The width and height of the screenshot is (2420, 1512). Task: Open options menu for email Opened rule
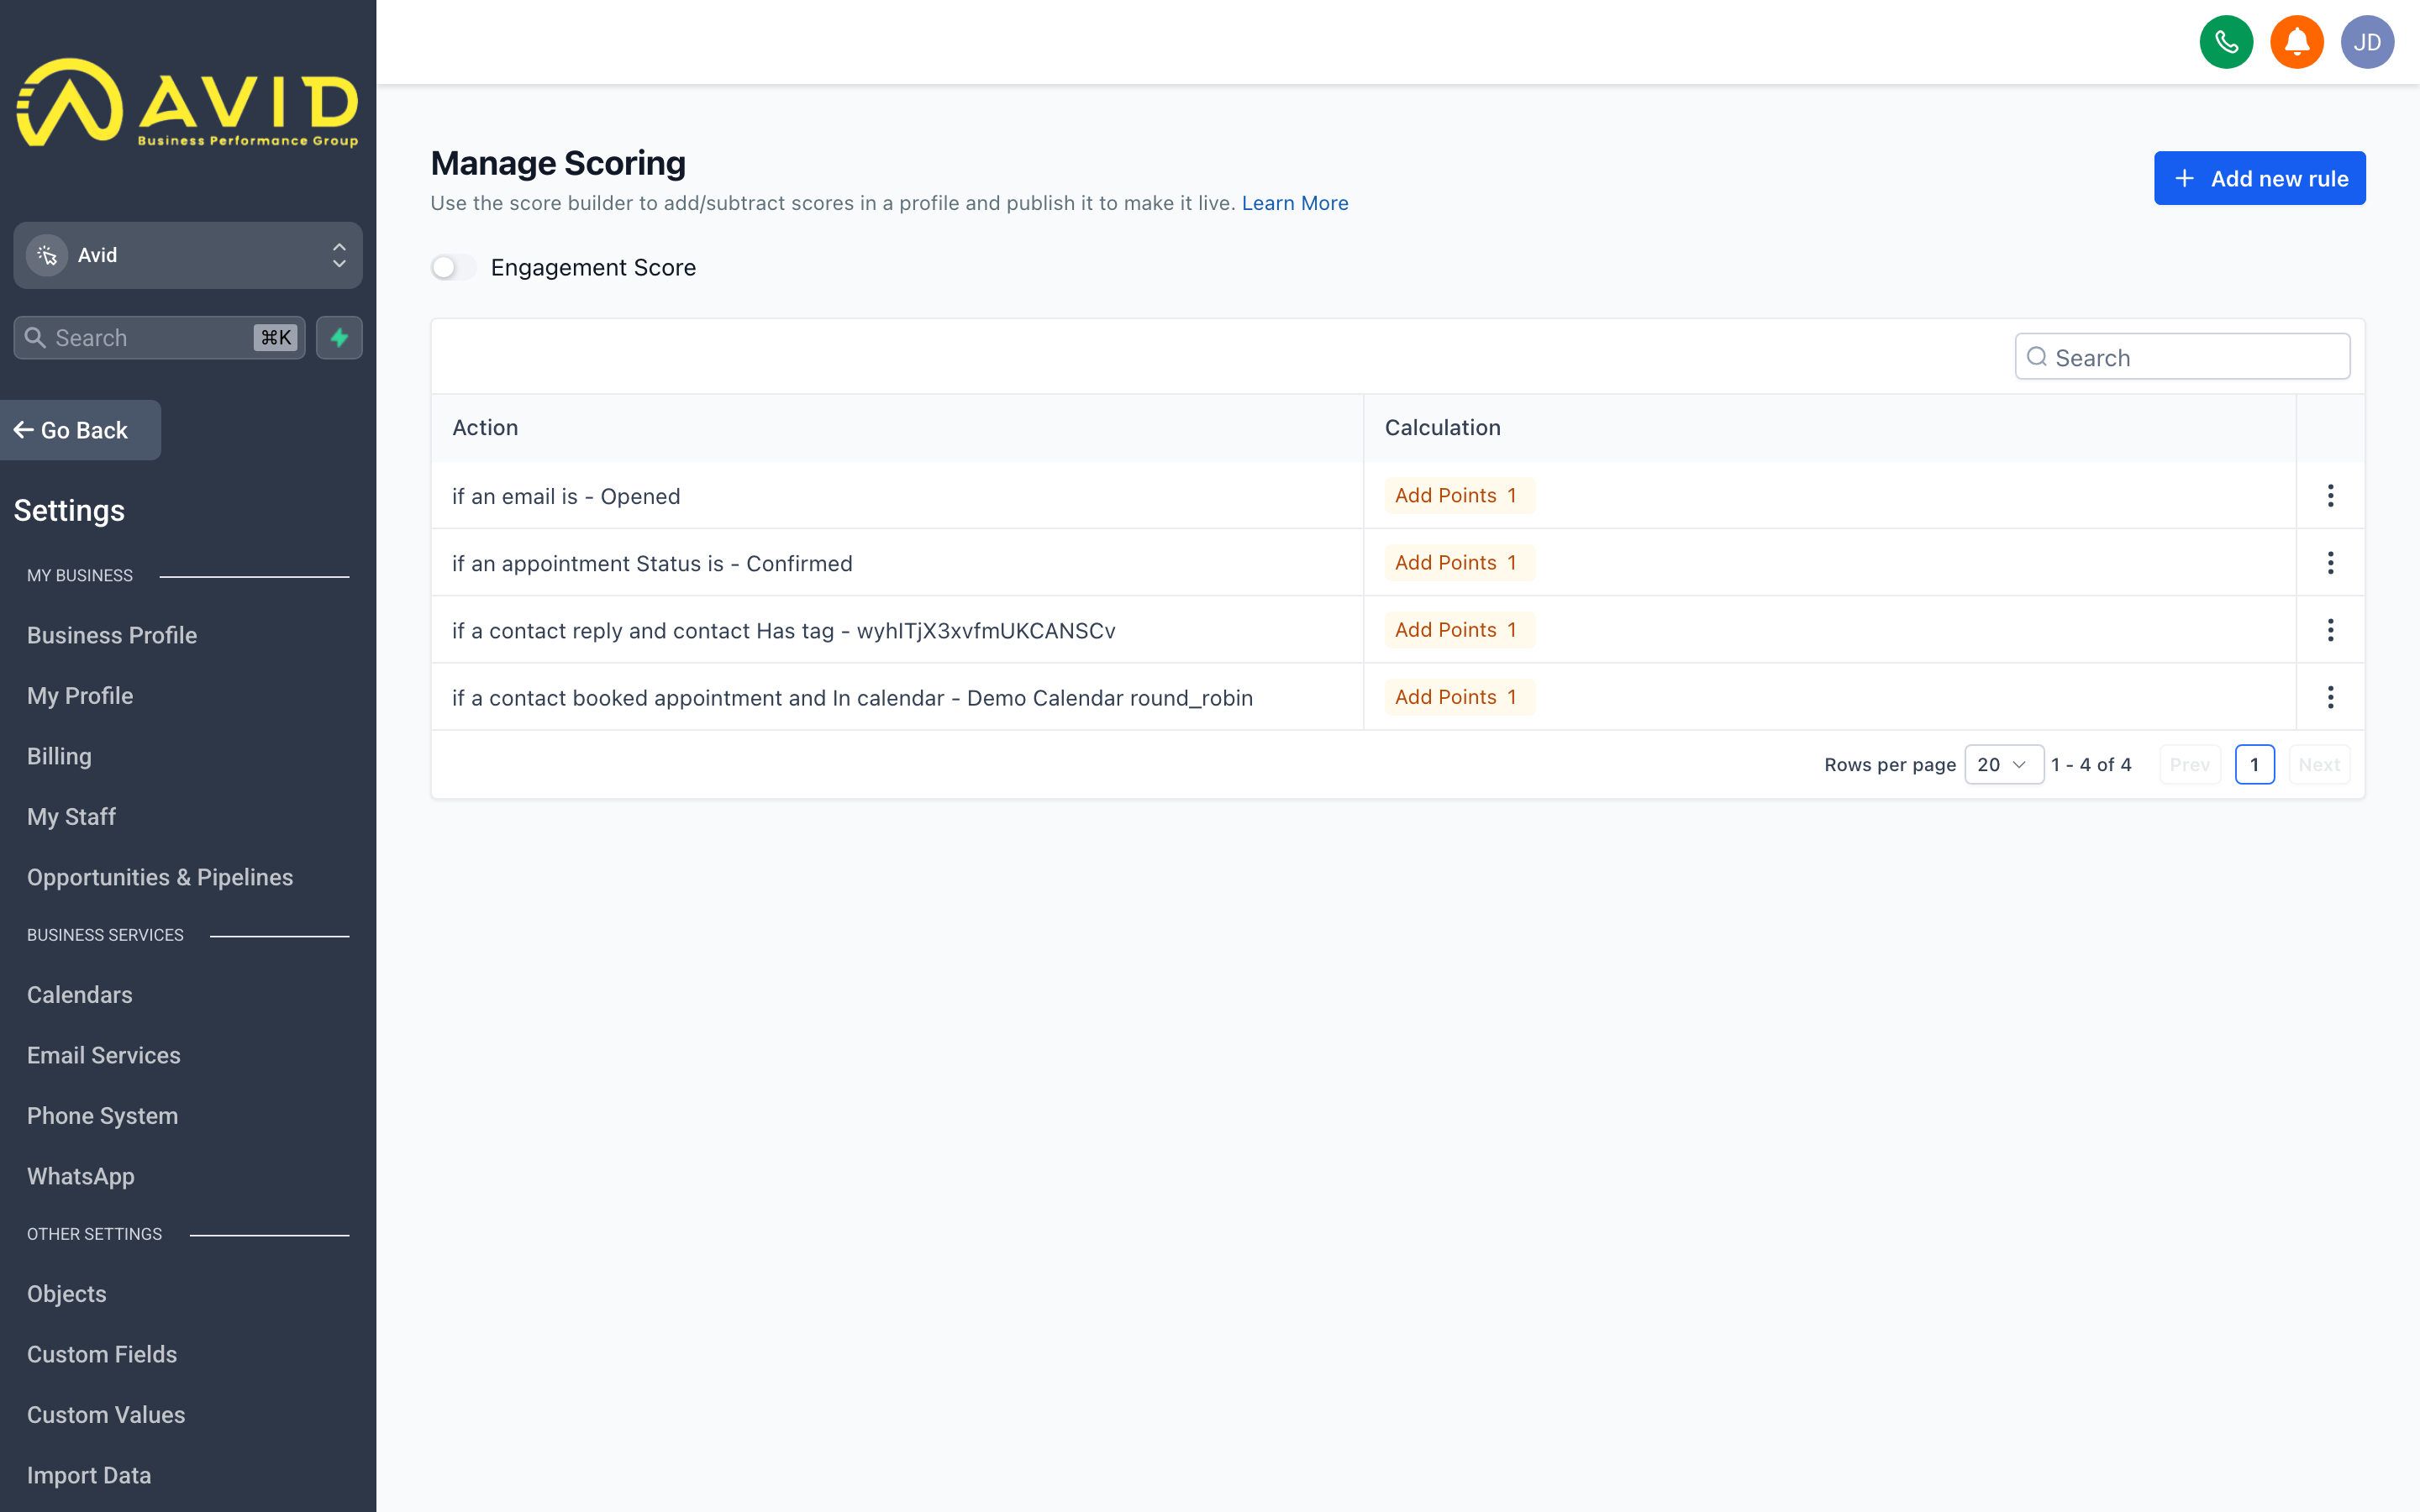point(2330,496)
